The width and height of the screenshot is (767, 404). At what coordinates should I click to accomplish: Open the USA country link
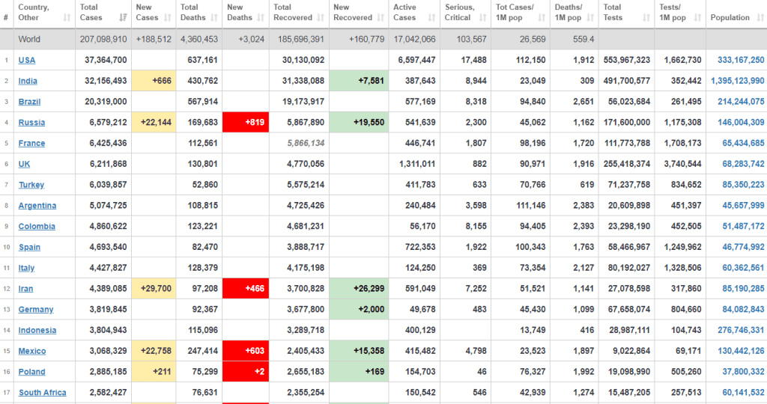click(x=27, y=60)
